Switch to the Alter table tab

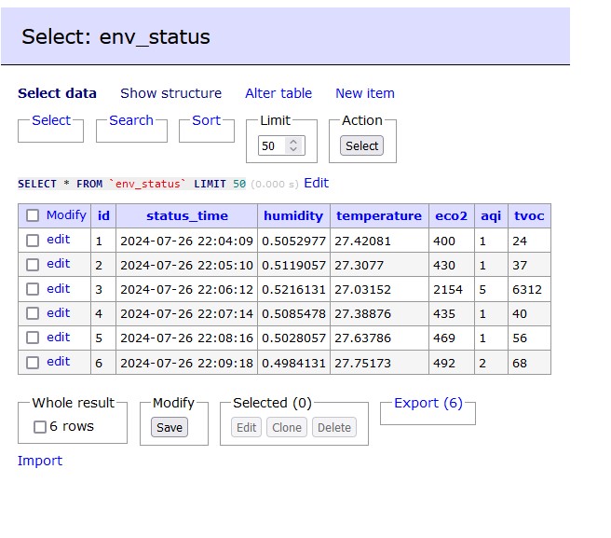click(278, 93)
